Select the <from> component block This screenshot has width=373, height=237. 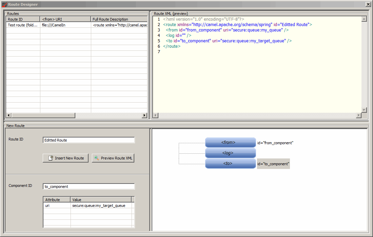click(230, 143)
